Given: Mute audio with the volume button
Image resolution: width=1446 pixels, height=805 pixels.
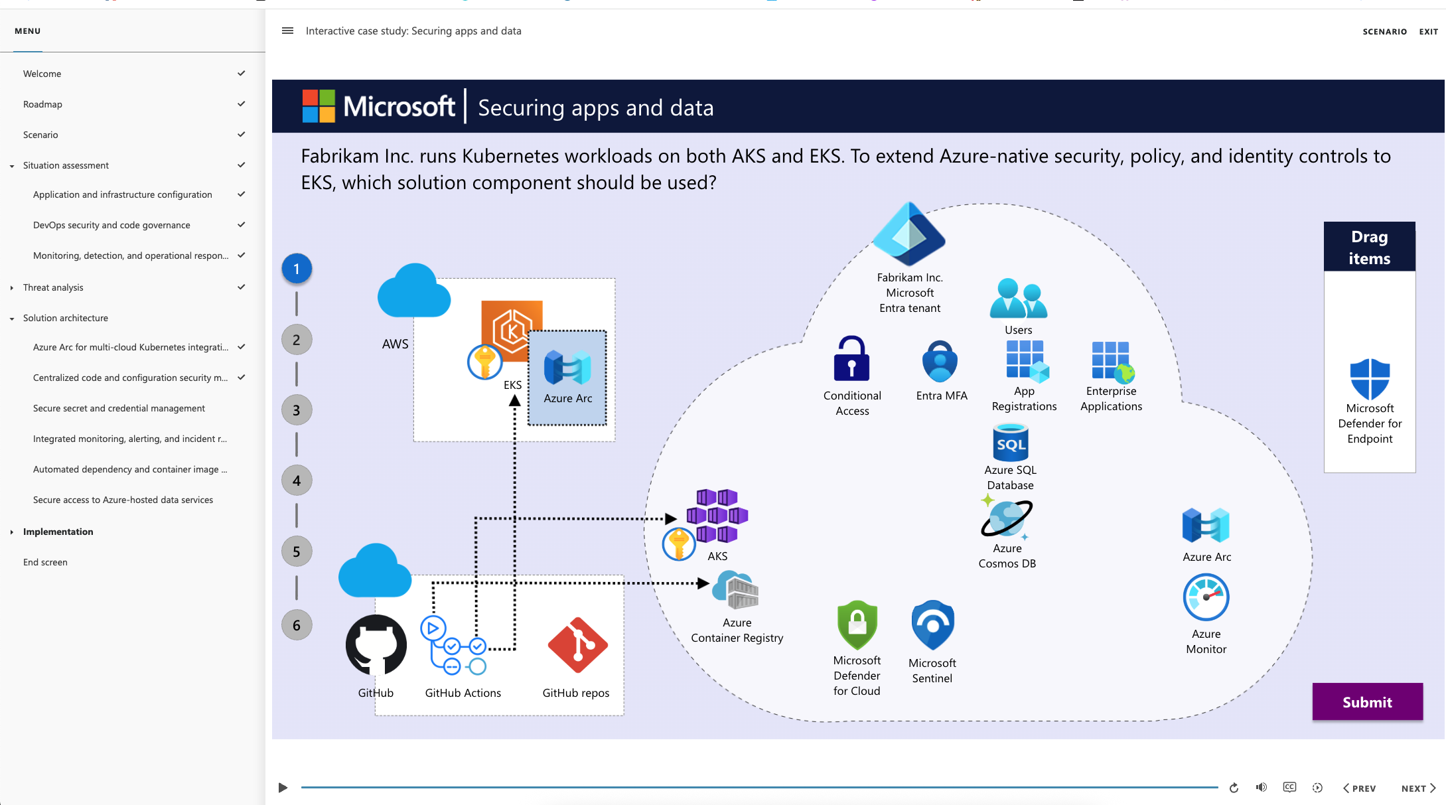Looking at the screenshot, I should coord(1261,787).
